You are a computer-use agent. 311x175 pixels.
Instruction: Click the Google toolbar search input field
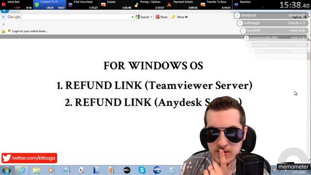point(76,17)
